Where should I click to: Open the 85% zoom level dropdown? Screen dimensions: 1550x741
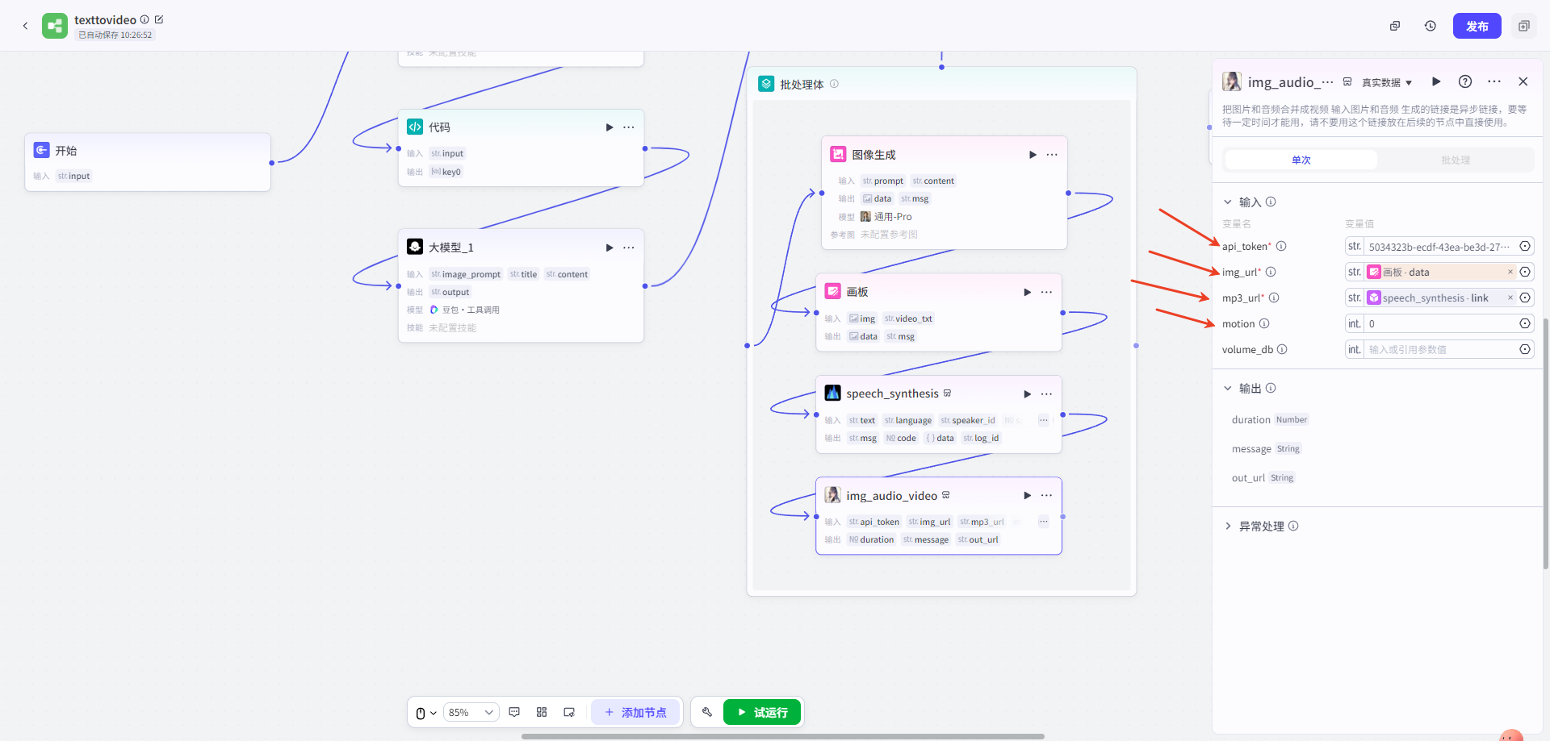coord(471,712)
